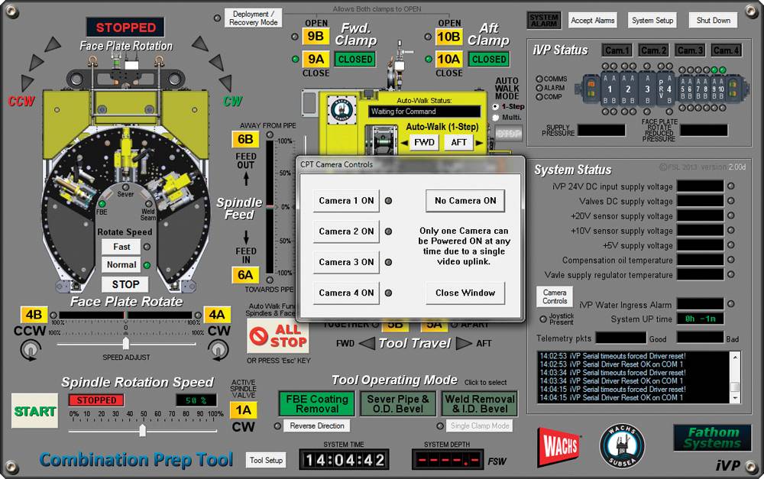Click the Fwd Clamp CLOSED status indicator

point(354,60)
